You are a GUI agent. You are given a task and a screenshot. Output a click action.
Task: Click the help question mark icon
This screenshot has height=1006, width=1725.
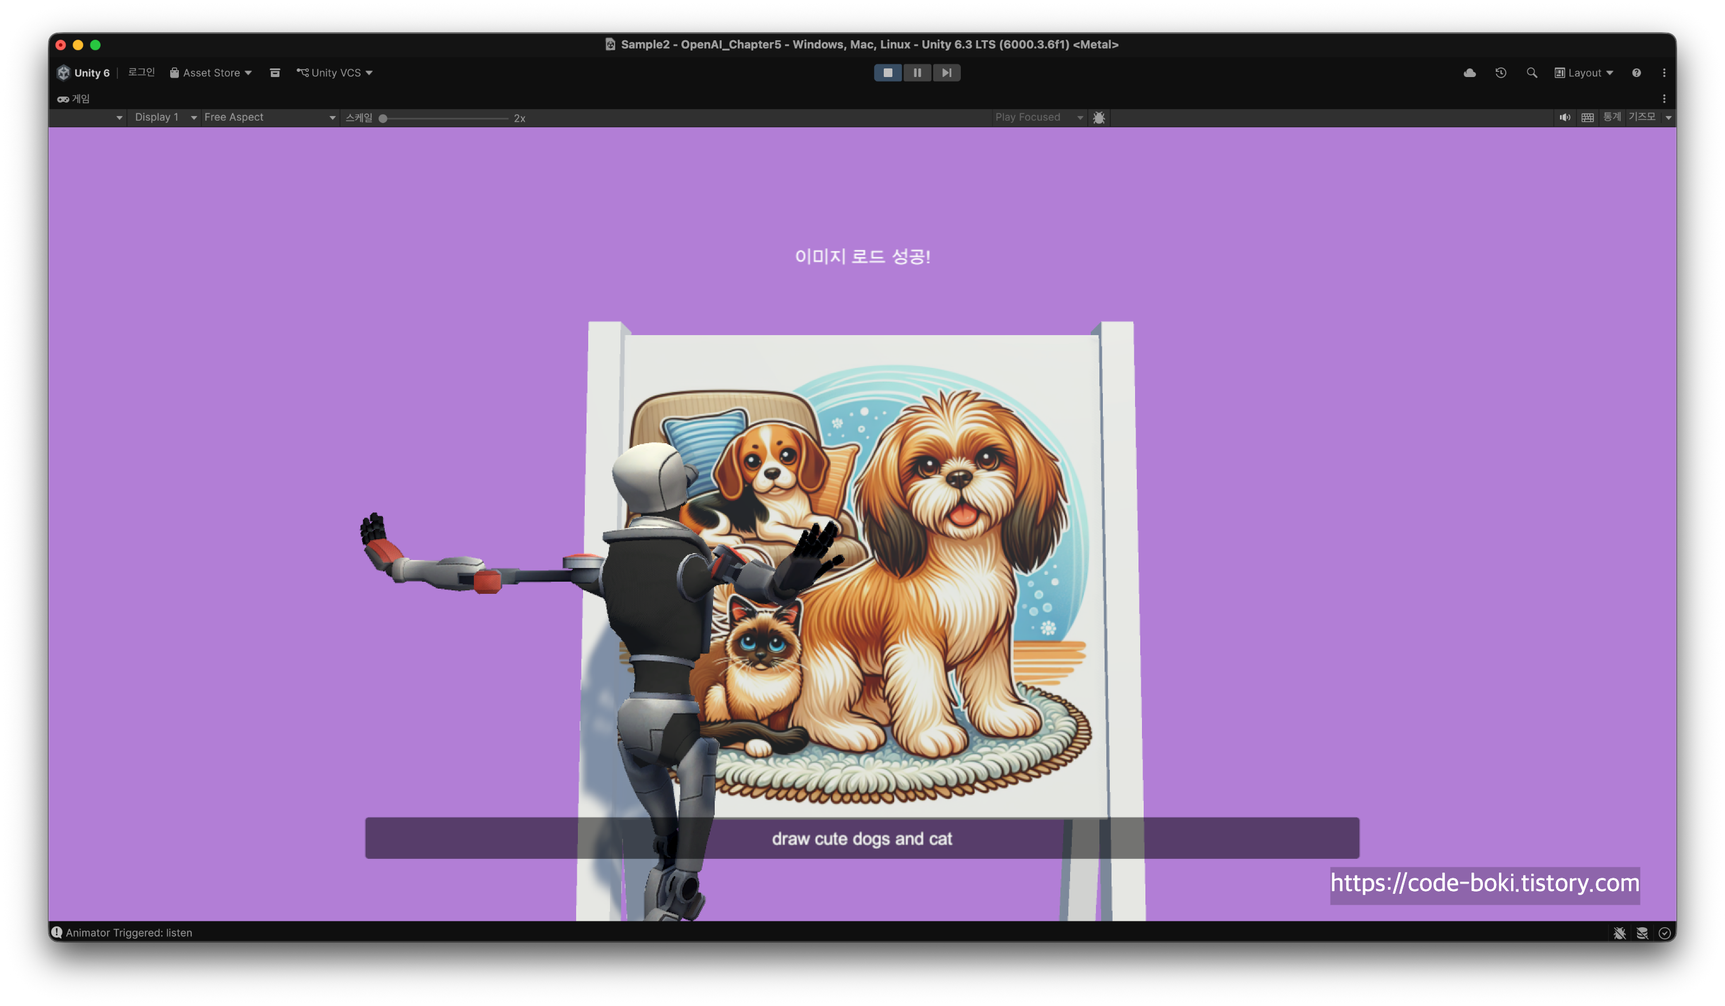click(1636, 72)
